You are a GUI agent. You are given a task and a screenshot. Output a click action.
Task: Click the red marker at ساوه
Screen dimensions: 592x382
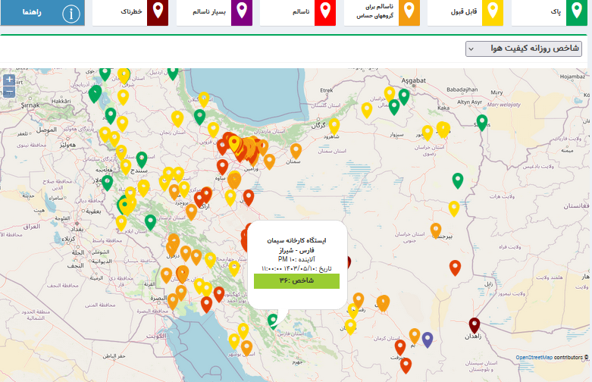[222, 167]
